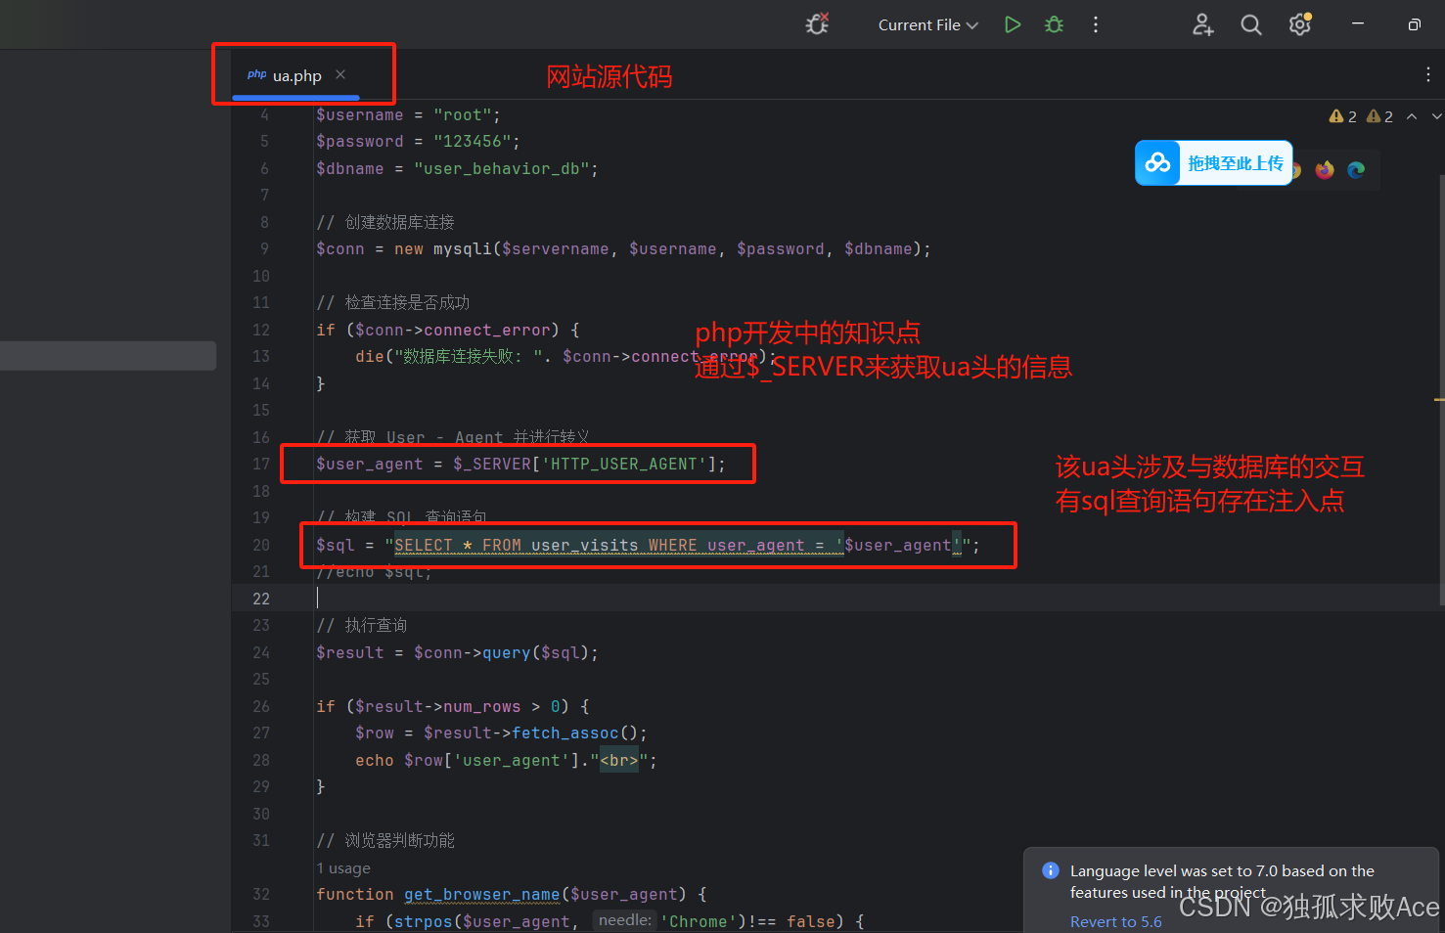Preview the file in Firefox
The width and height of the screenshot is (1445, 933).
[x=1324, y=169]
